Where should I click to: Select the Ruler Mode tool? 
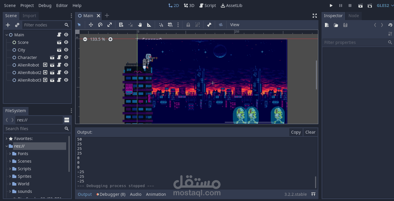(x=149, y=25)
